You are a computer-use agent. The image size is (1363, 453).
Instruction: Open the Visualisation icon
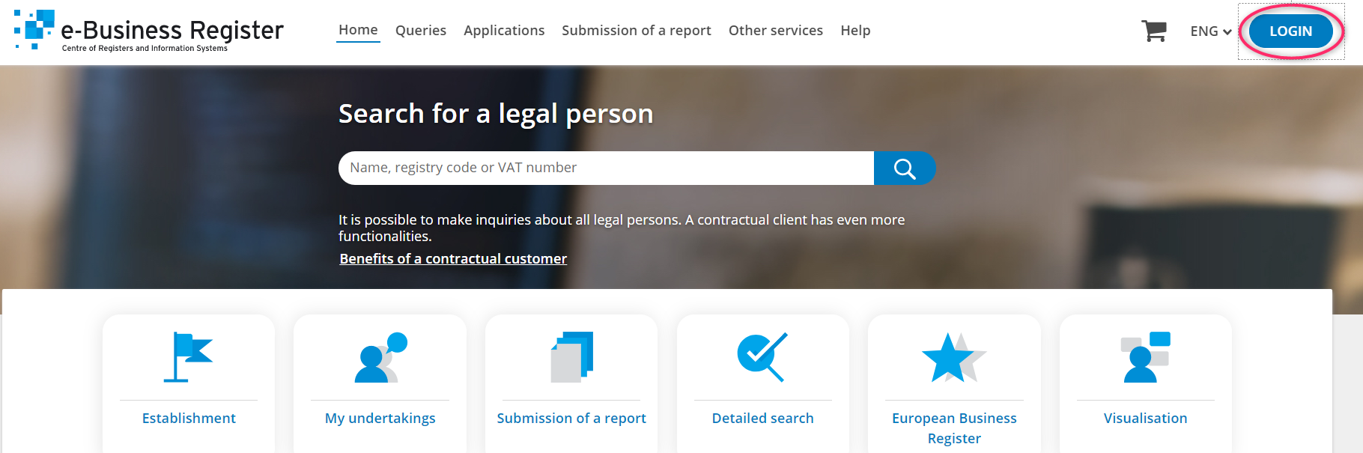(x=1145, y=357)
